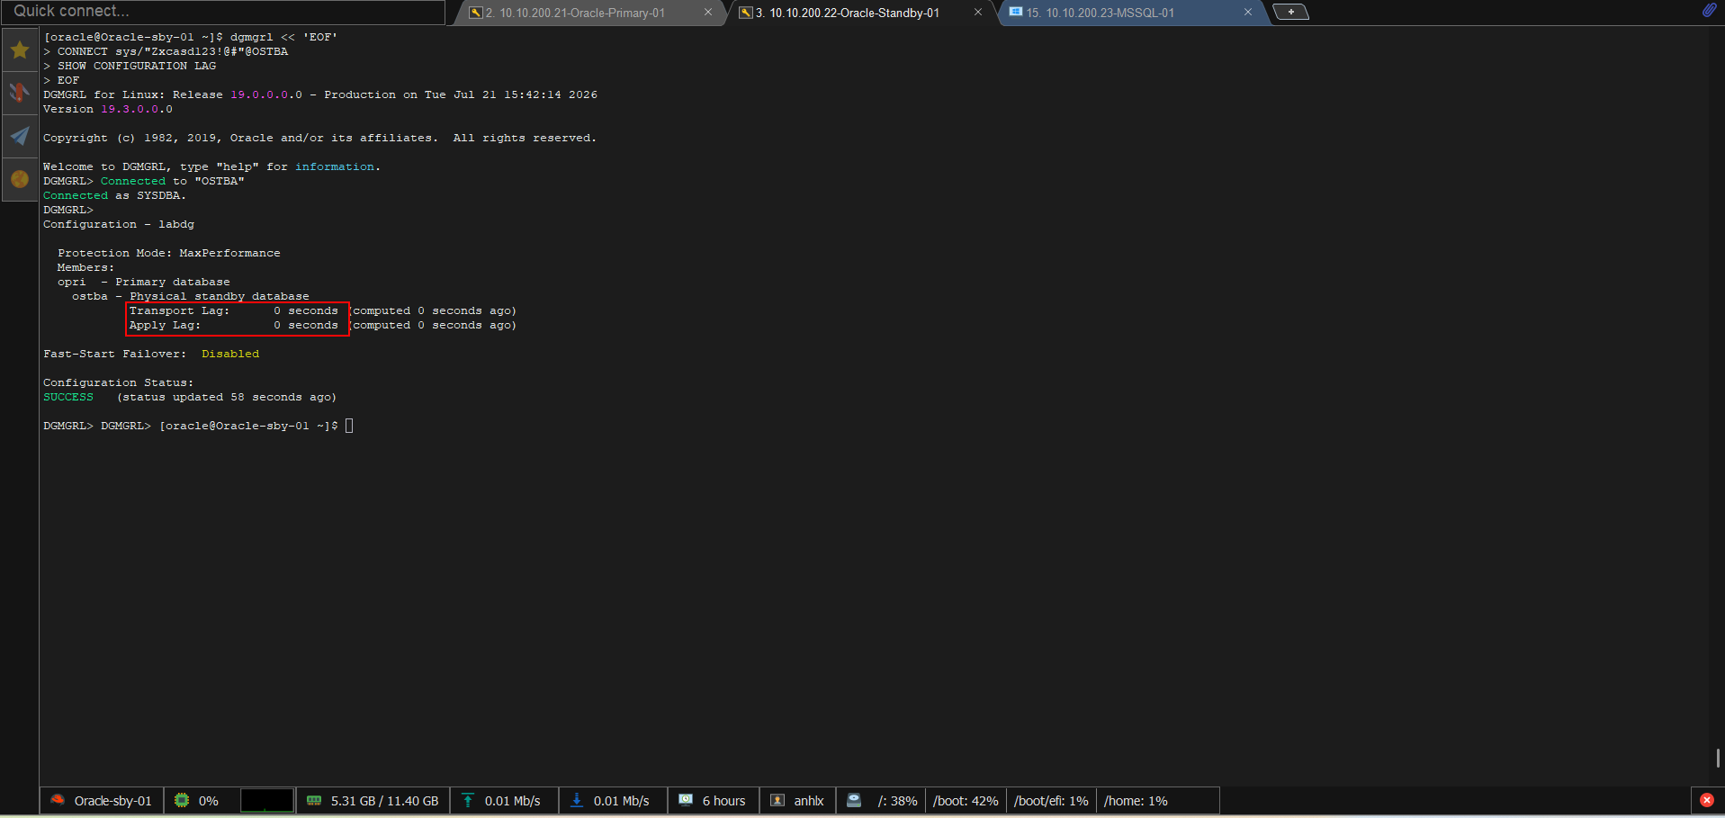Click the 'Configuration - labdg' line

(119, 224)
